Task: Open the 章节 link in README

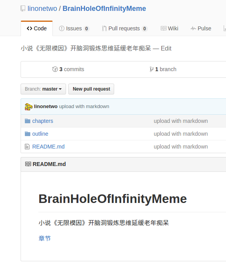Action: click(x=45, y=238)
